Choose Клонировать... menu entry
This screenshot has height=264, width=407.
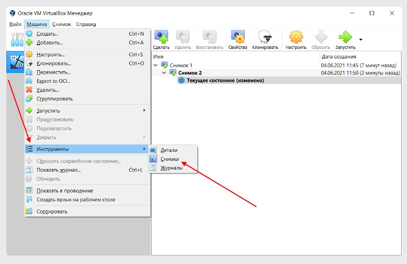click(x=87, y=63)
